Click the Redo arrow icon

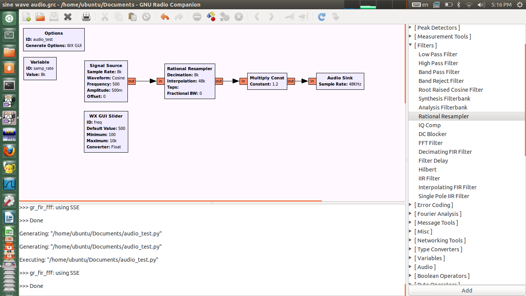click(x=179, y=17)
